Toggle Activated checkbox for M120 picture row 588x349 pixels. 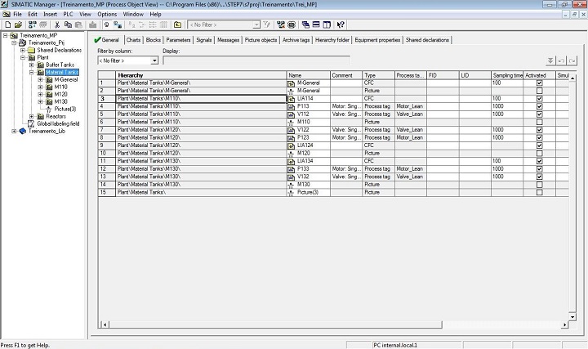pyautogui.click(x=539, y=154)
